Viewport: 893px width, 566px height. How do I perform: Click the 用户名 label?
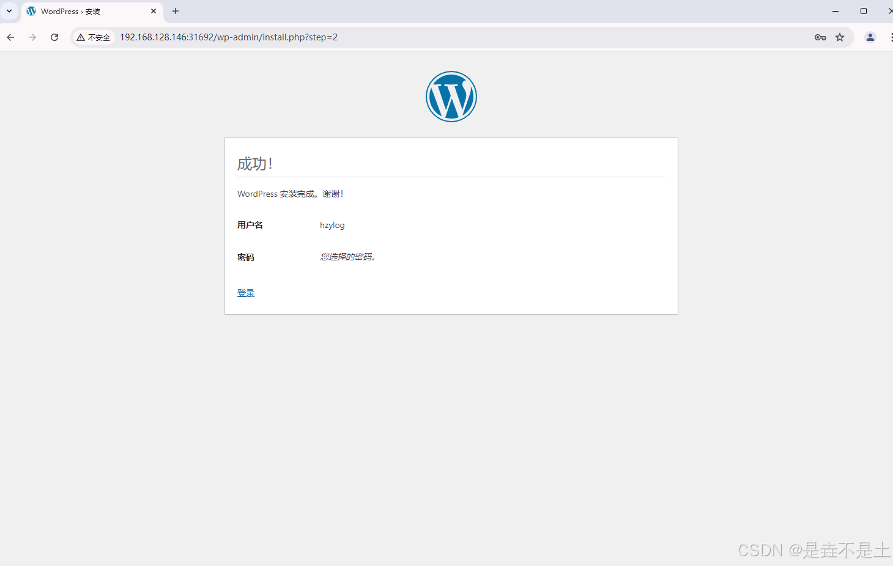(x=250, y=225)
